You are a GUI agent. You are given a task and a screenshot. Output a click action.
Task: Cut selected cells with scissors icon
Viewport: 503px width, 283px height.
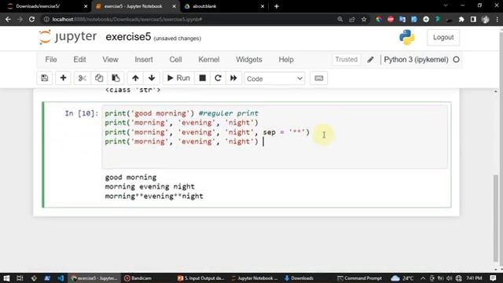tap(83, 79)
